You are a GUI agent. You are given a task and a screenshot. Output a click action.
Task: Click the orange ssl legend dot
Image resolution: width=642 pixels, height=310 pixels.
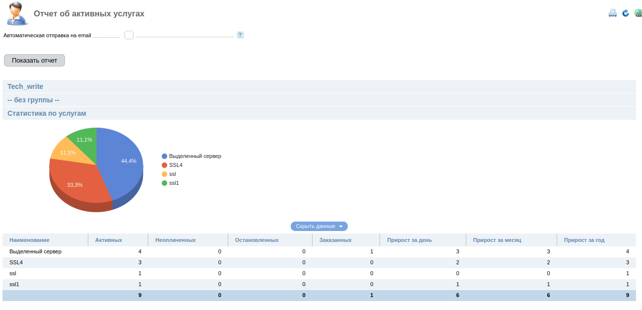pyautogui.click(x=165, y=174)
